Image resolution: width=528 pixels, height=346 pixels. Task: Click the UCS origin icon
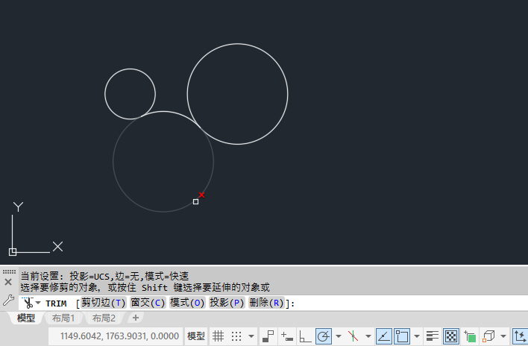(13, 252)
